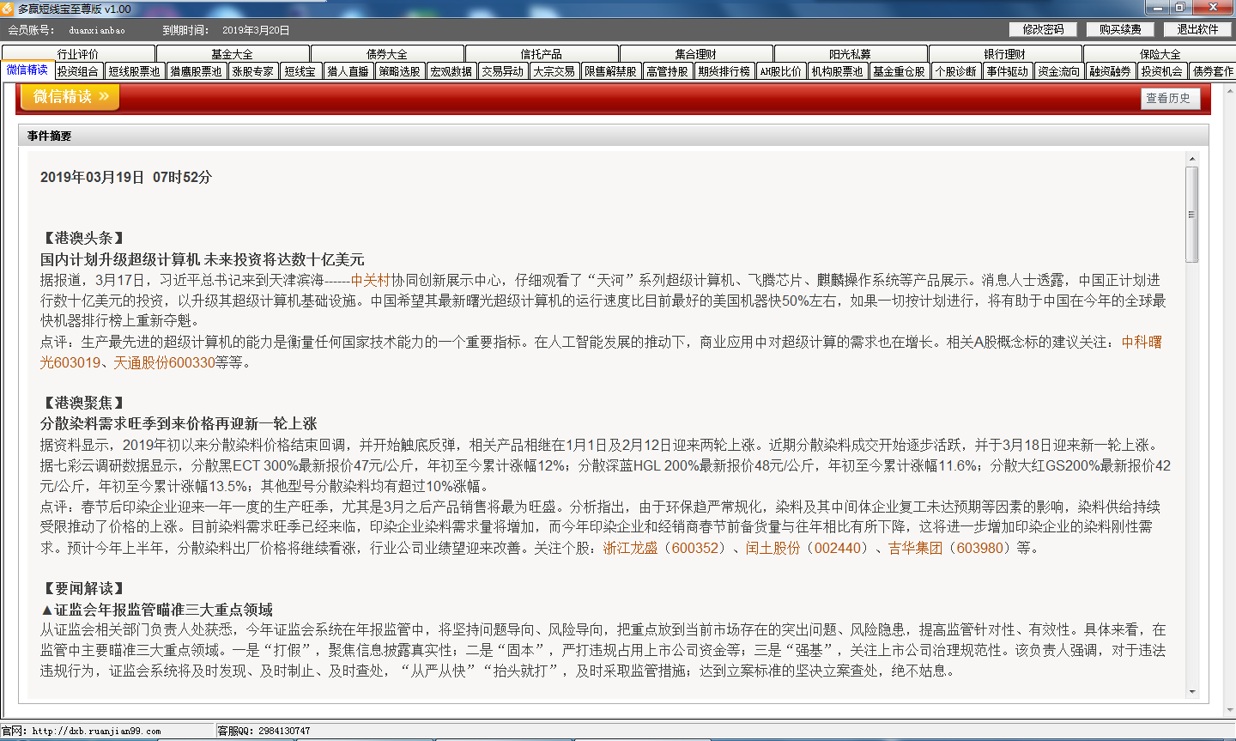Go to the 猎鹰股票池 tab

click(x=197, y=71)
